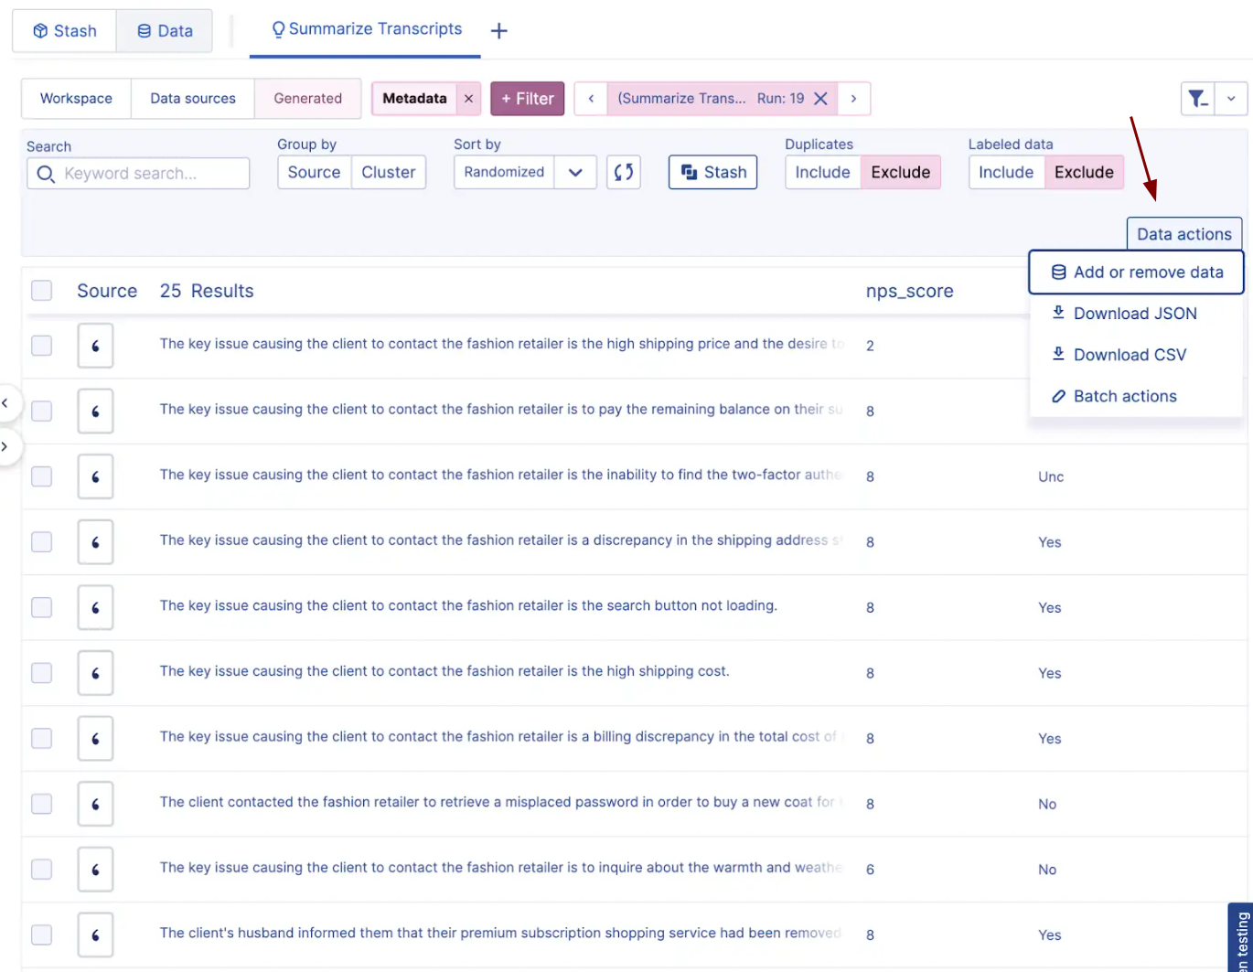Open the dropdown chevron next to the funnel icon
The image size is (1253, 972).
point(1231,98)
